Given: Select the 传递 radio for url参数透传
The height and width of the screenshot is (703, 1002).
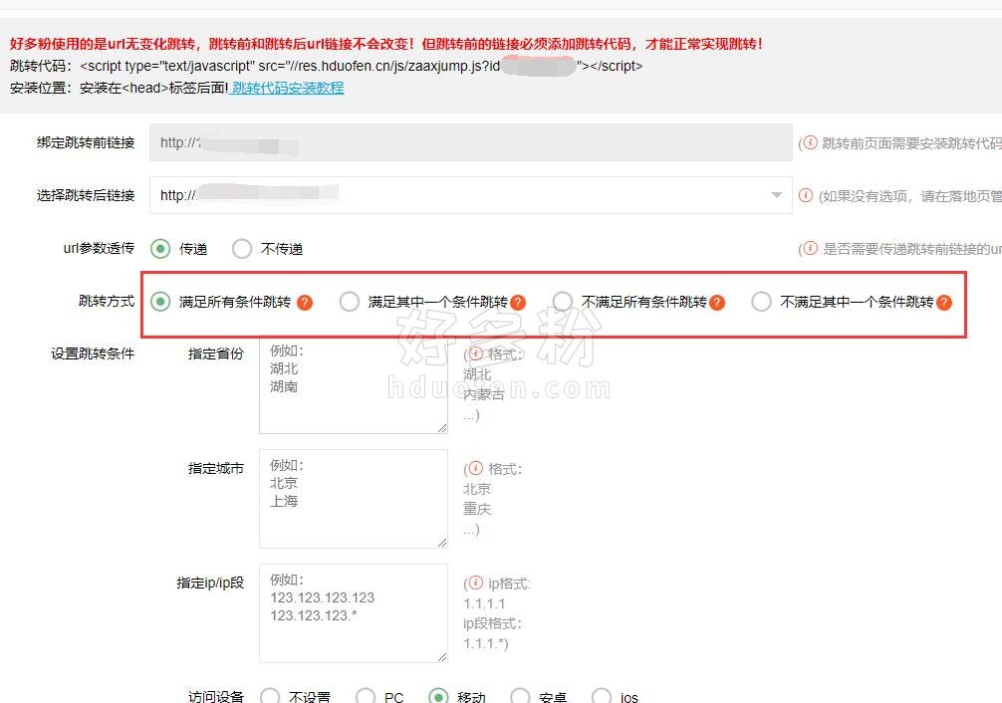Looking at the screenshot, I should 160,249.
